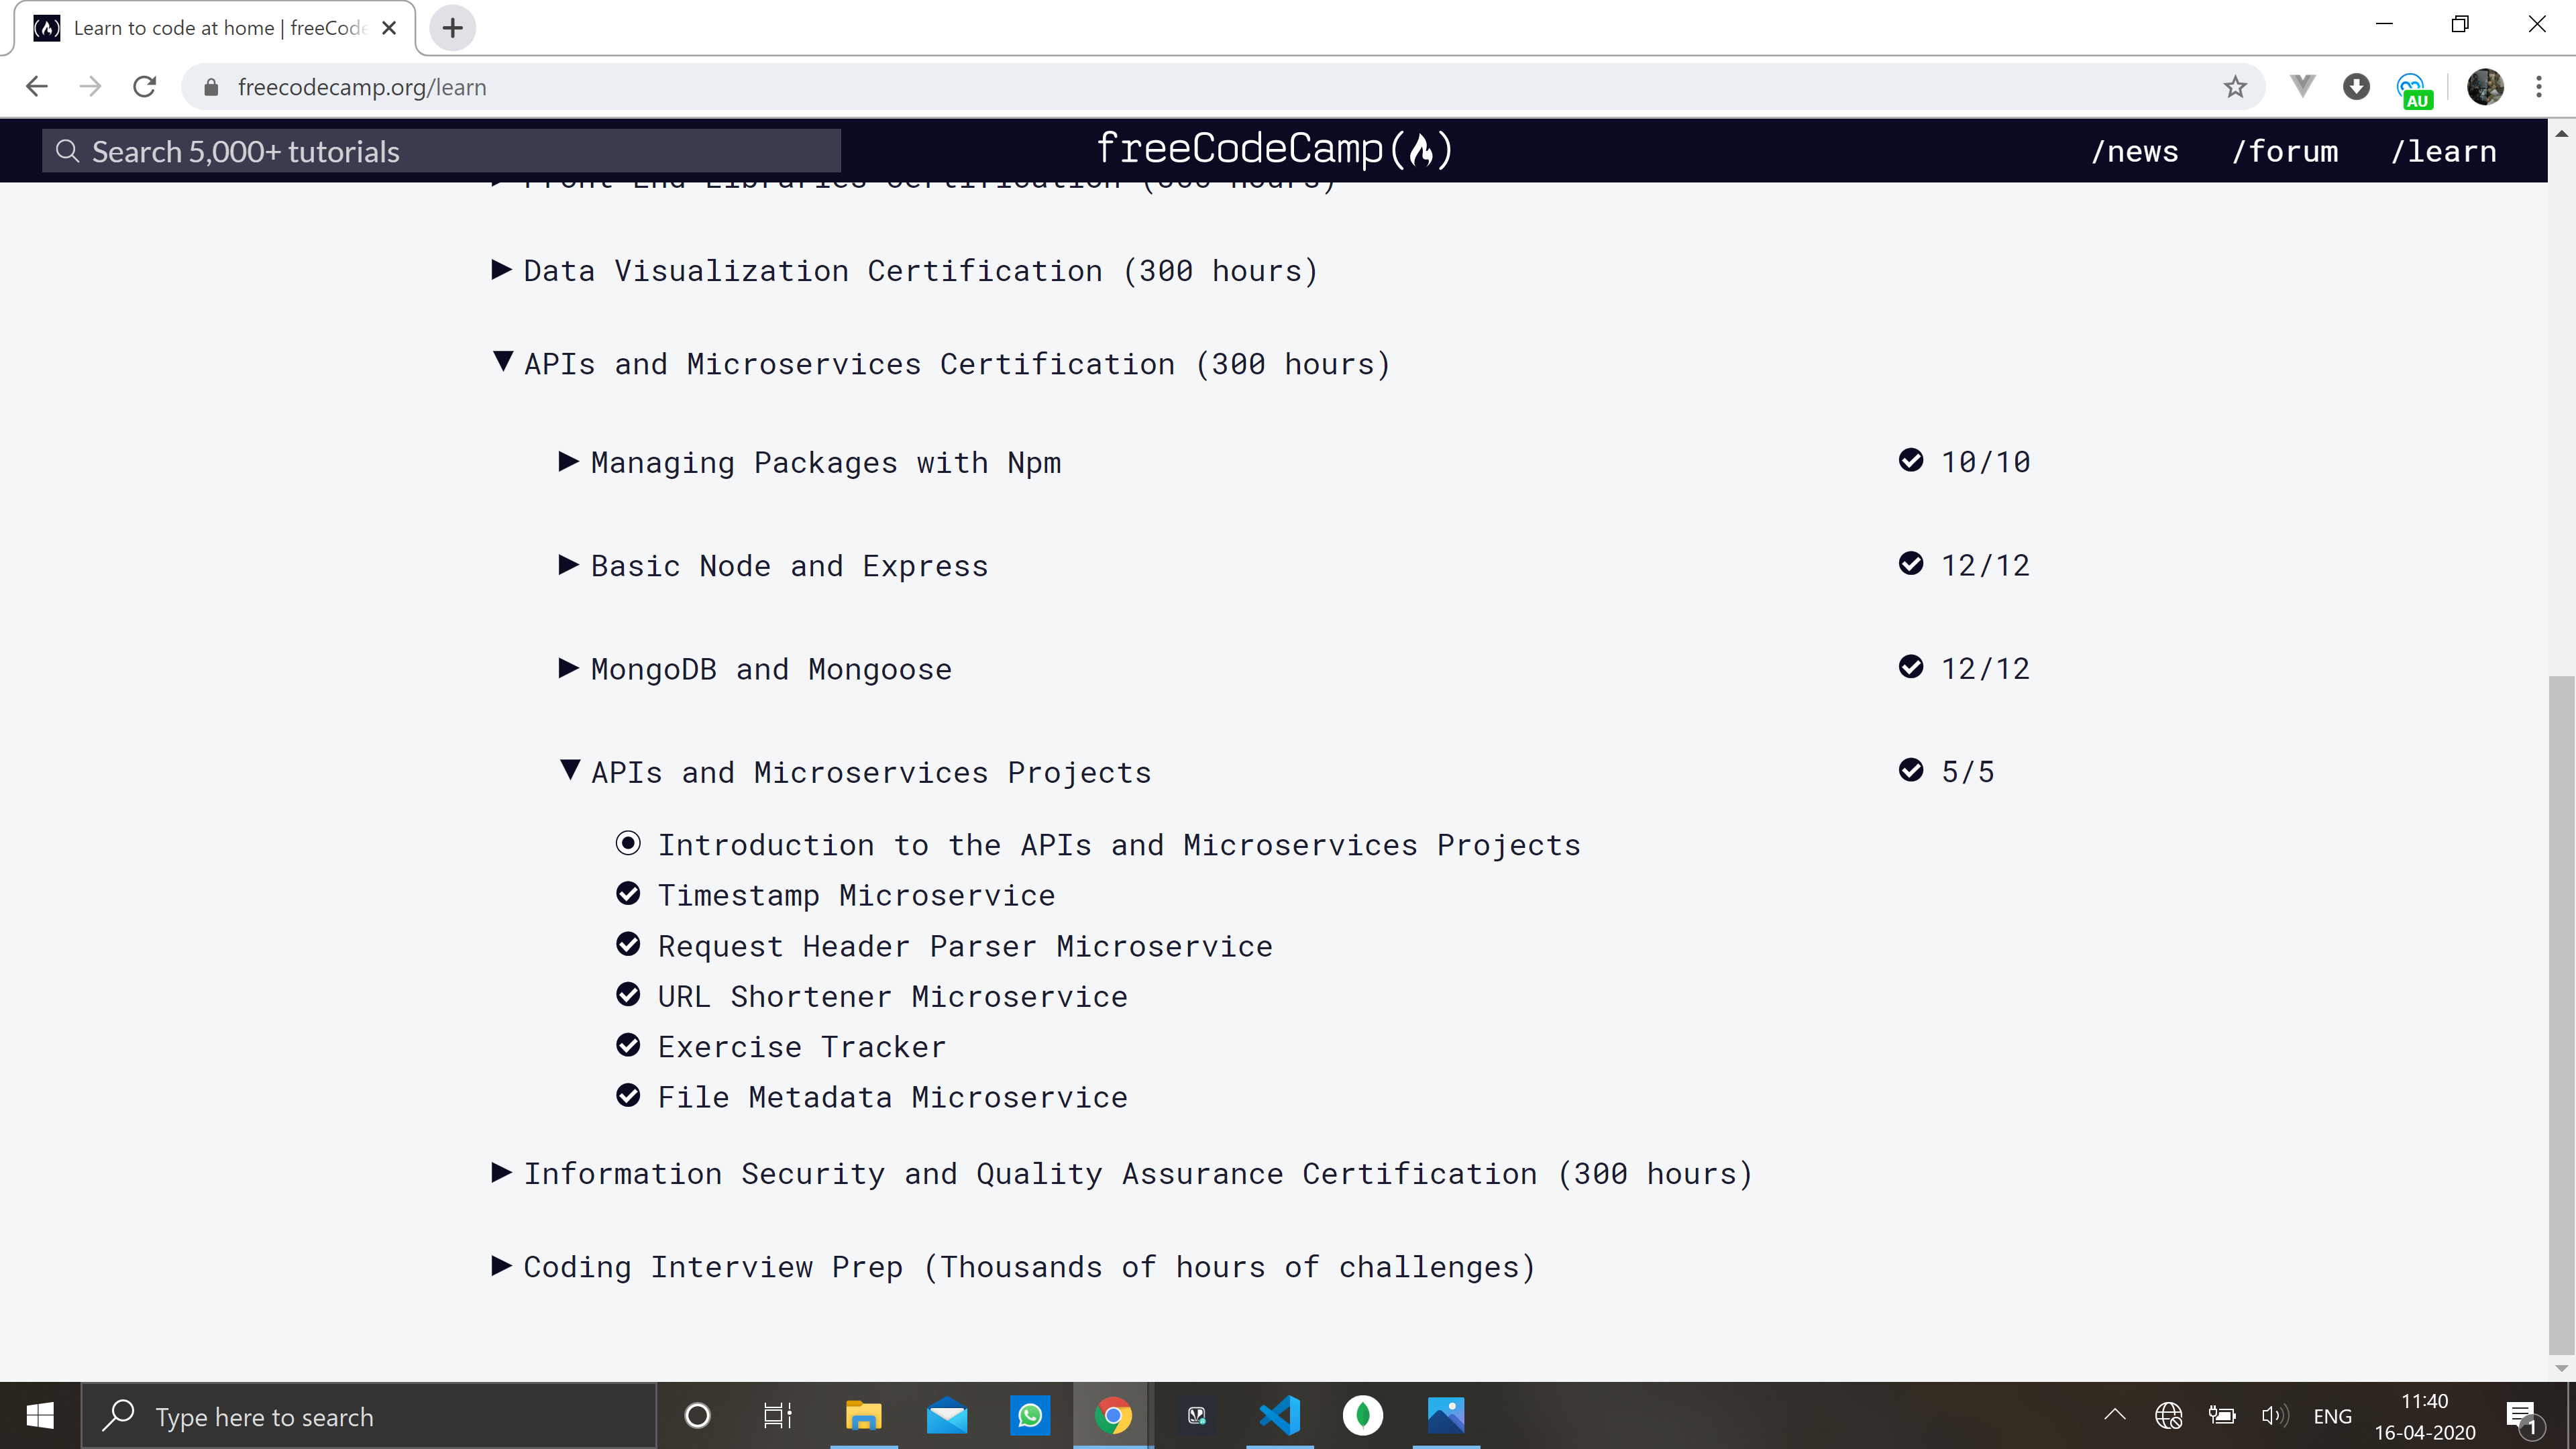Click the Exercise Tracker completed checkmark

coord(628,1045)
